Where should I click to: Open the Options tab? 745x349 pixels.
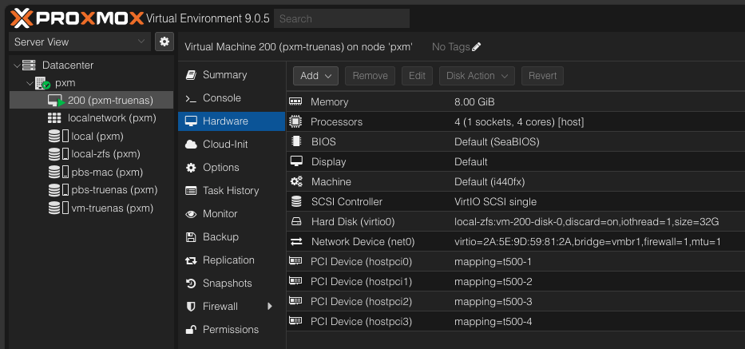point(232,168)
